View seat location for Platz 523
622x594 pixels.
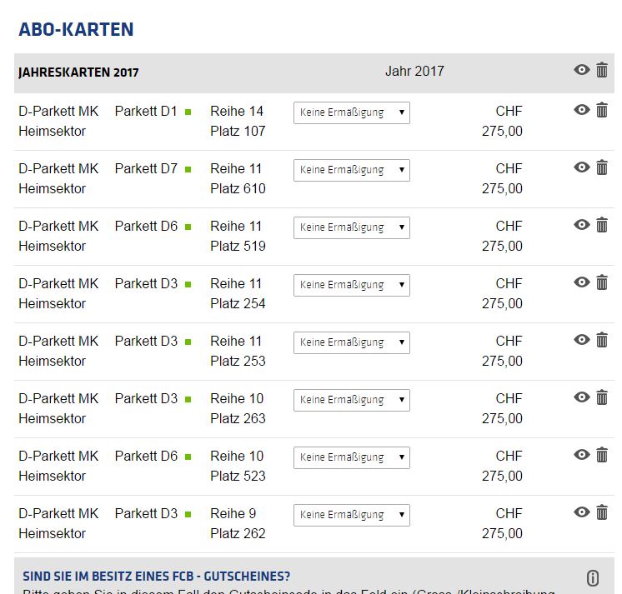[x=582, y=455]
